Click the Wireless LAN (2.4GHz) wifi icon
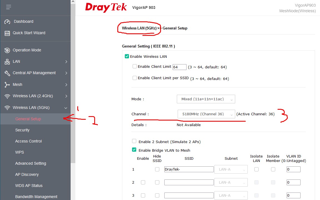The height and width of the screenshot is (200, 320). (x=7, y=96)
